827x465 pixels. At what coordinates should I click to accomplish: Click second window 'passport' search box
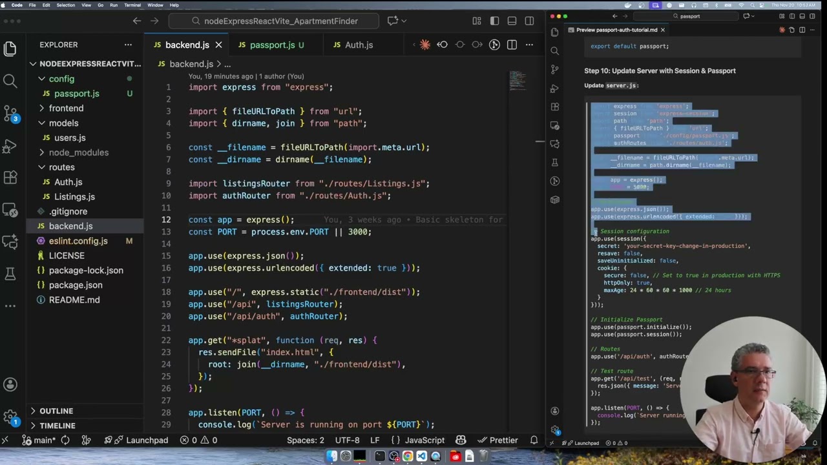pos(686,16)
